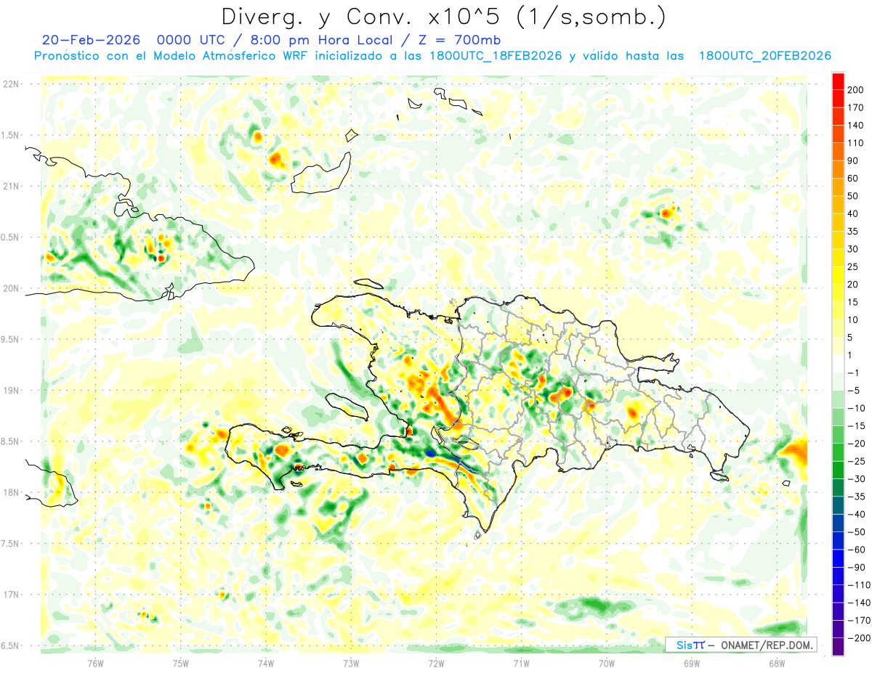Click the colorbar value -140
The image size is (872, 673).
coord(857,603)
